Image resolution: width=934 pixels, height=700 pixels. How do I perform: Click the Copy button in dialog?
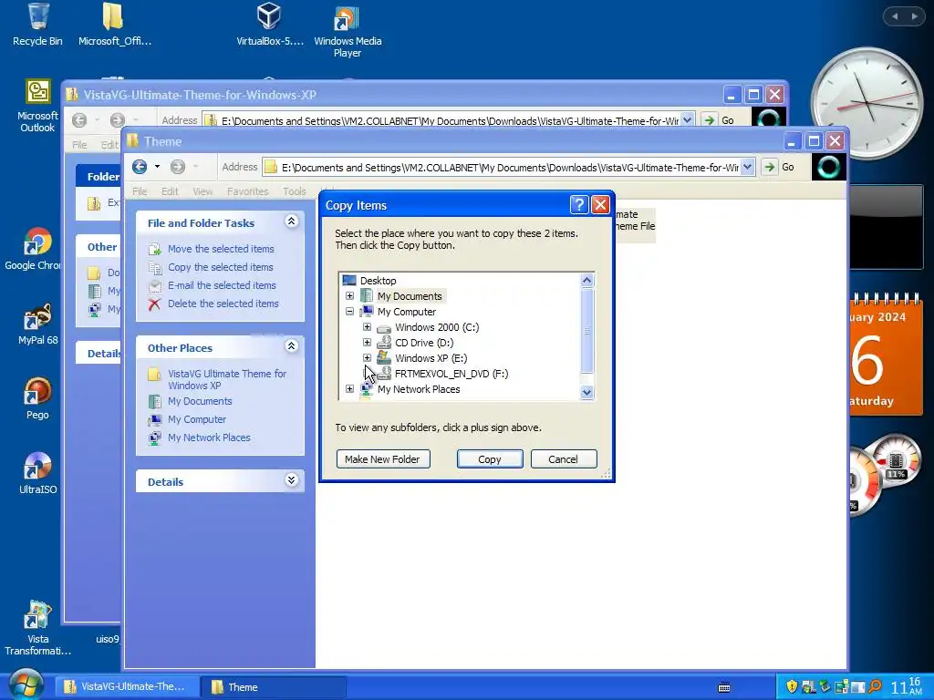point(489,459)
